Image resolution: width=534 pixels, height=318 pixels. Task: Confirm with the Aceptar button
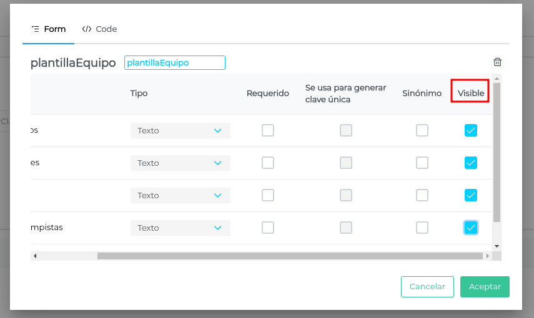coord(485,287)
